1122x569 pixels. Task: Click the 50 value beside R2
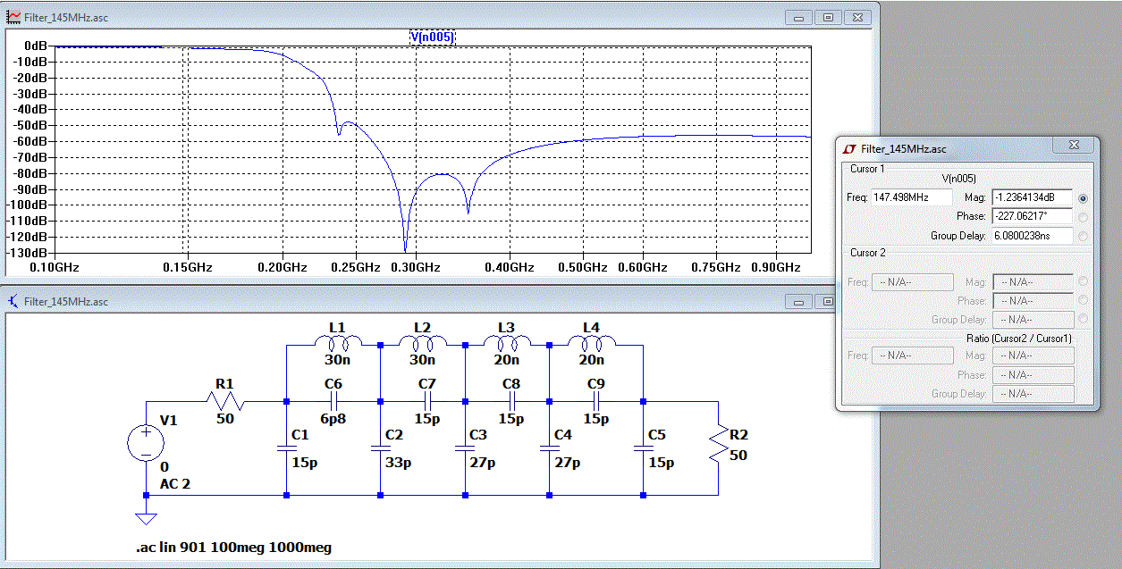coord(738,455)
